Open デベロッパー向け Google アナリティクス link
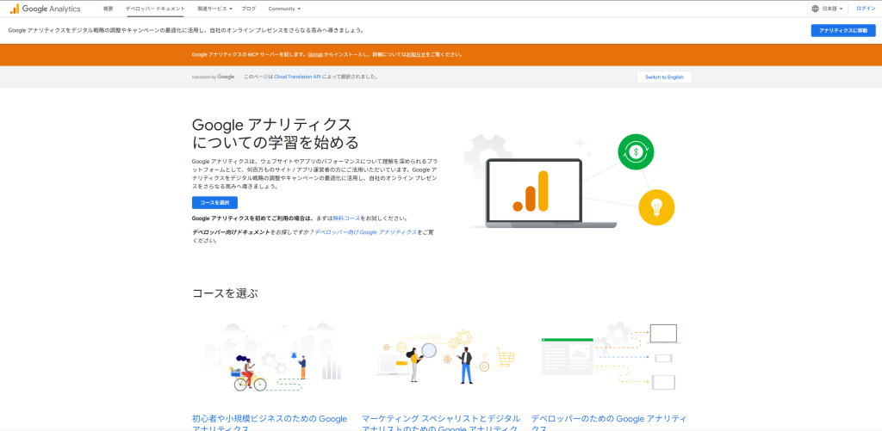Viewport: 882px width, 431px height. (365, 232)
